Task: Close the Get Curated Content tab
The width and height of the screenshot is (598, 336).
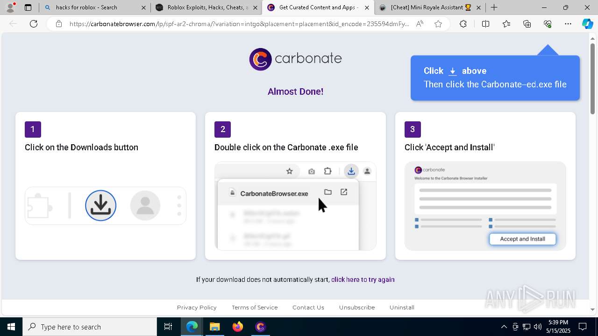Action: [367, 7]
